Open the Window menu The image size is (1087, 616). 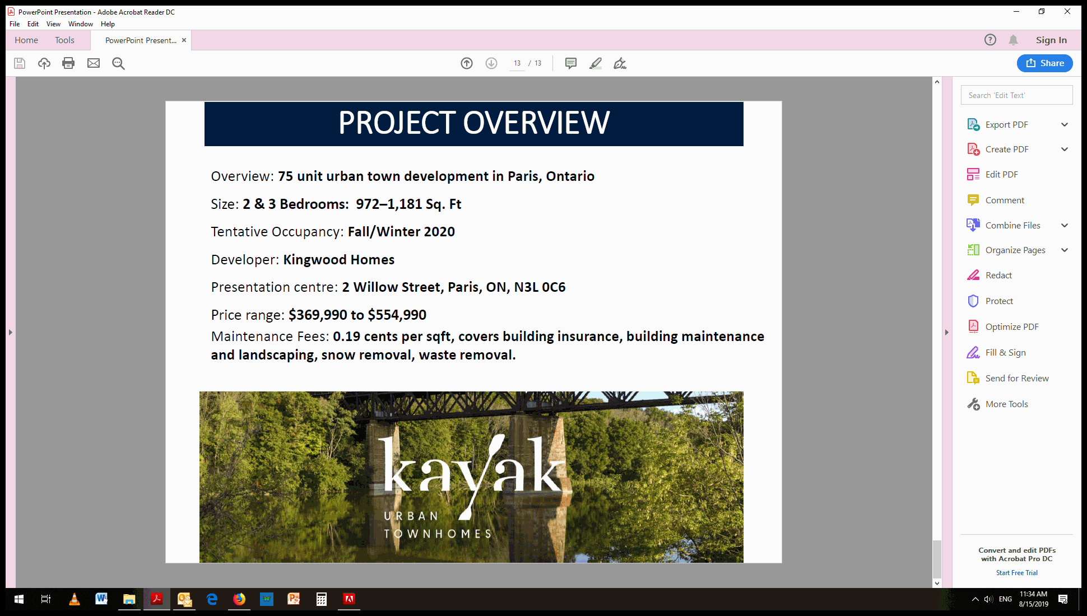pyautogui.click(x=81, y=24)
